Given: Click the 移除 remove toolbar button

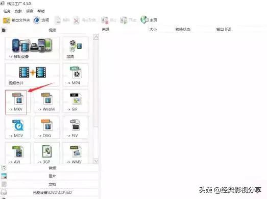Looking at the screenshot, I should (x=62, y=20).
